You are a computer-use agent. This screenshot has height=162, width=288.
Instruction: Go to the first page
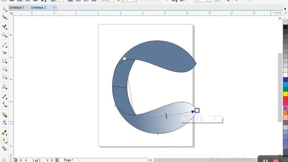point(21,160)
